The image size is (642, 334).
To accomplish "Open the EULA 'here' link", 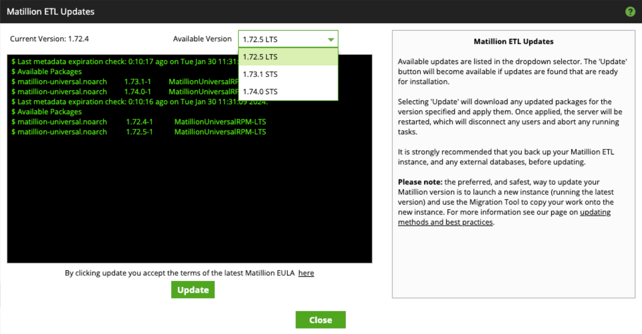I will [306, 273].
